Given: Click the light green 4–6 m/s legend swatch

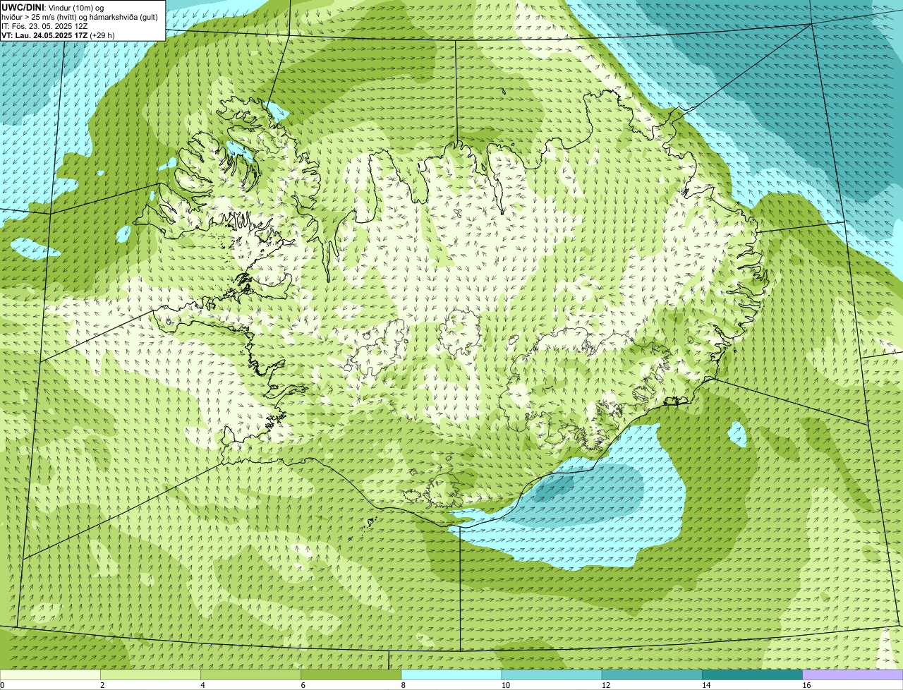Looking at the screenshot, I should (x=250, y=675).
